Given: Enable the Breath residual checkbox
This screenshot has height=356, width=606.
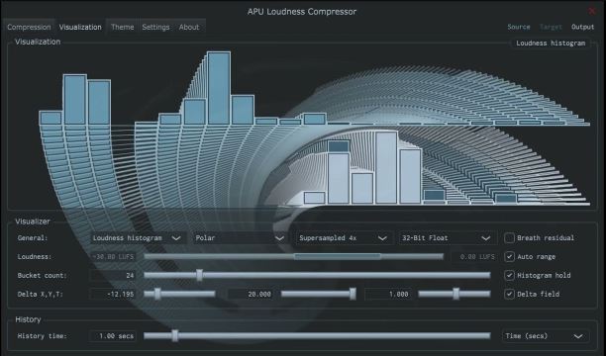Looking at the screenshot, I should point(509,238).
